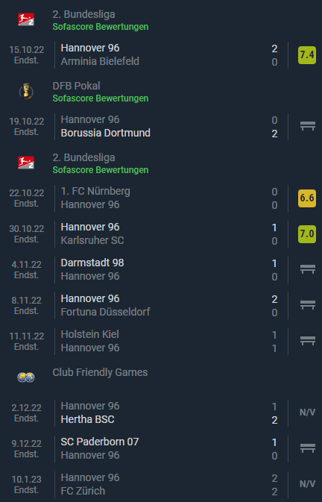Open Sofascore Bewertungen link under DFB Pokal
The height and width of the screenshot is (502, 322).
point(101,98)
